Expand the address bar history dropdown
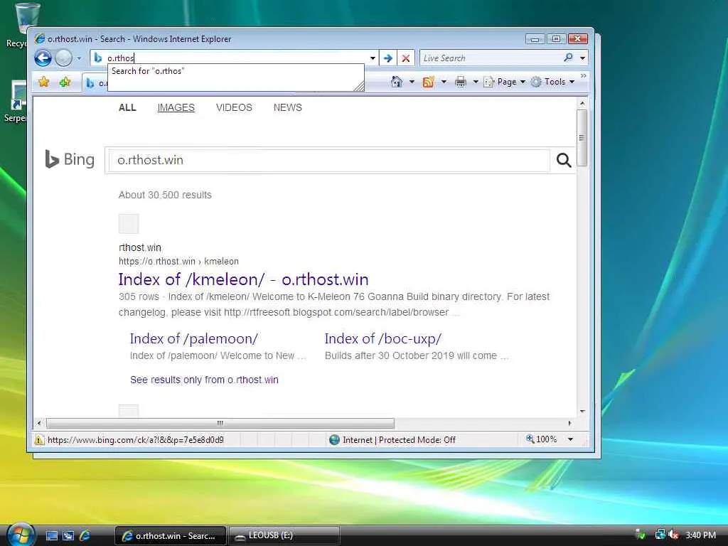 point(373,58)
